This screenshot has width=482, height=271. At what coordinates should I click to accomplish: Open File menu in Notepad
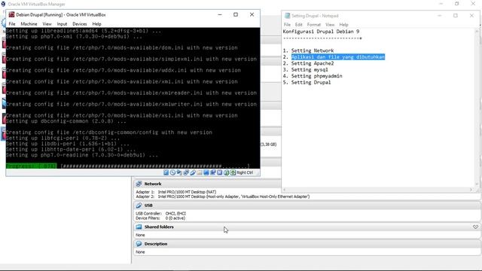coord(287,25)
